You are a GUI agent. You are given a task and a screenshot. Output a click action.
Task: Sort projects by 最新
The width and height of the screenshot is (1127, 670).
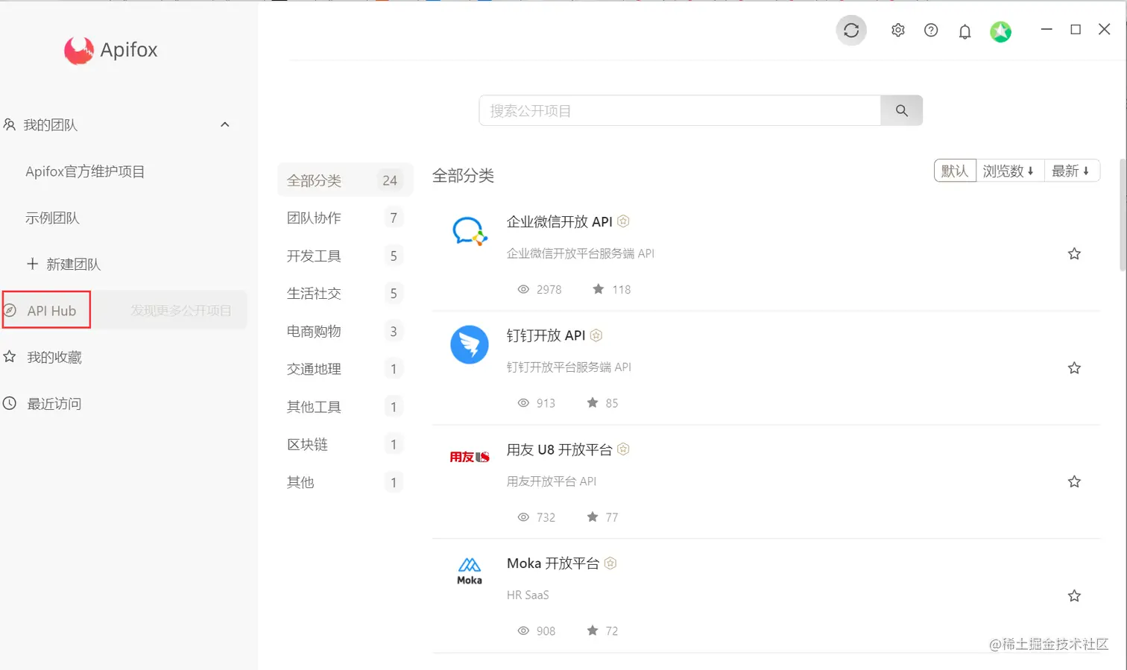click(x=1072, y=171)
